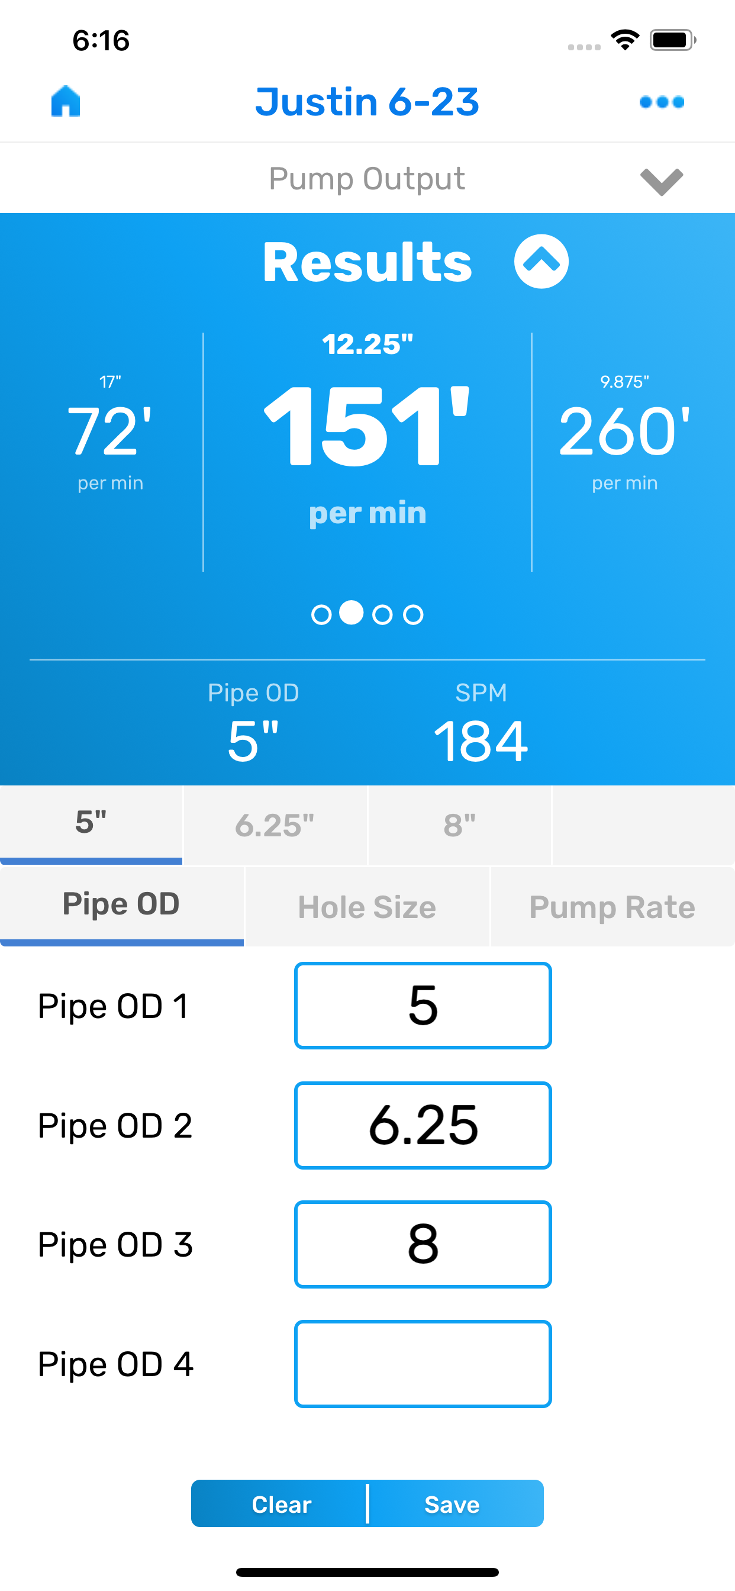Tap the empty Pipe OD 4 field
This screenshot has height=1591, width=735.
pyautogui.click(x=423, y=1364)
